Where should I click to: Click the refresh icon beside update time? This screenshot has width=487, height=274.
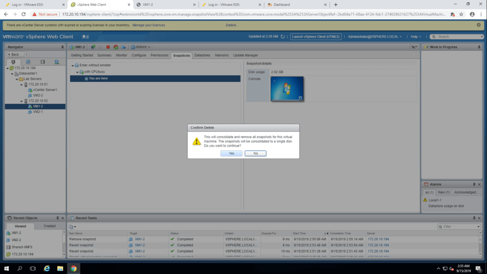coord(283,37)
